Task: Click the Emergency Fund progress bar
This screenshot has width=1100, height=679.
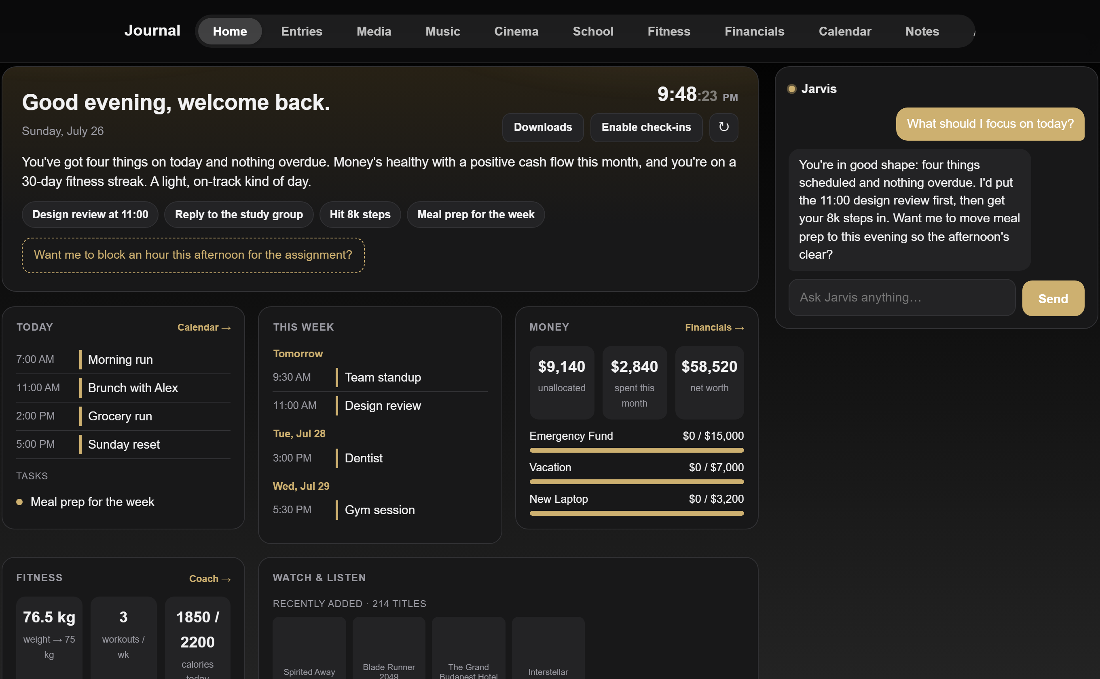Action: [636, 450]
